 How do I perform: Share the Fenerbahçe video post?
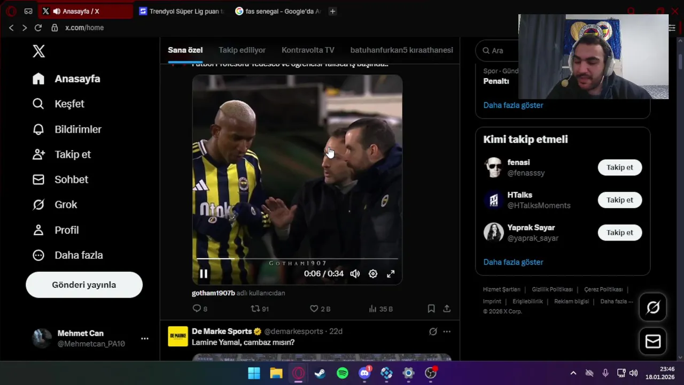click(447, 309)
